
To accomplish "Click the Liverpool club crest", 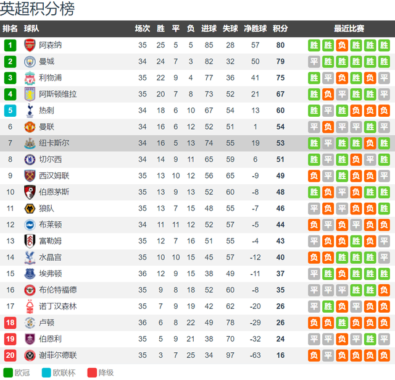I will point(30,78).
